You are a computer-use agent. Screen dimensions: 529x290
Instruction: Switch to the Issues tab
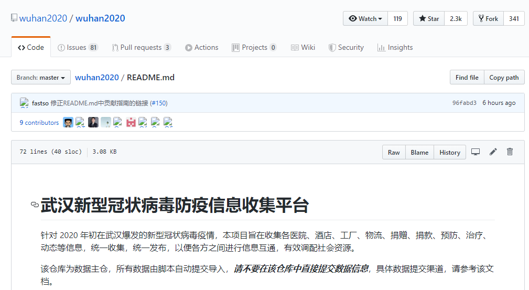(78, 47)
